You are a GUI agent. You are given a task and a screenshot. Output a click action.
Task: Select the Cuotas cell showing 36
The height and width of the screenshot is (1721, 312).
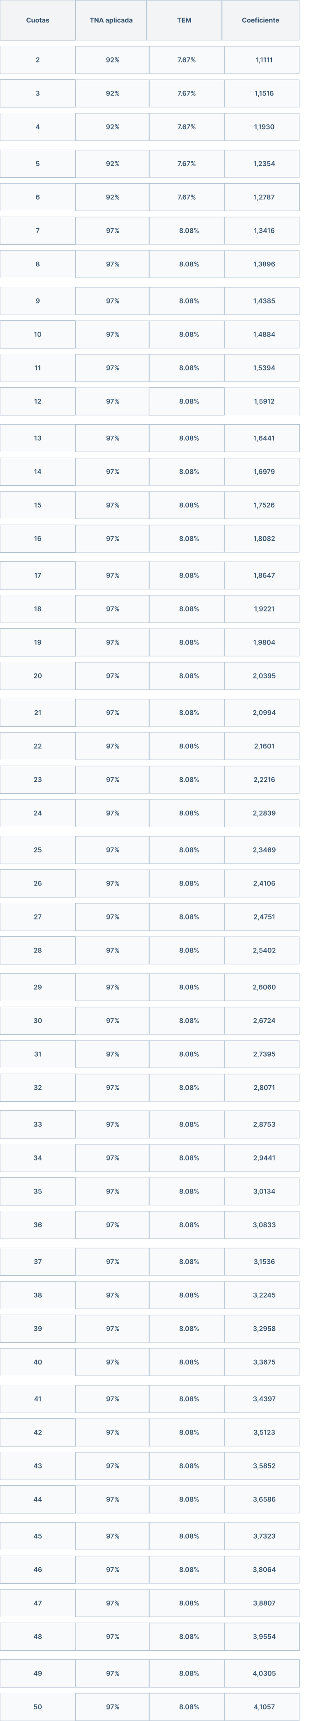(37, 1225)
